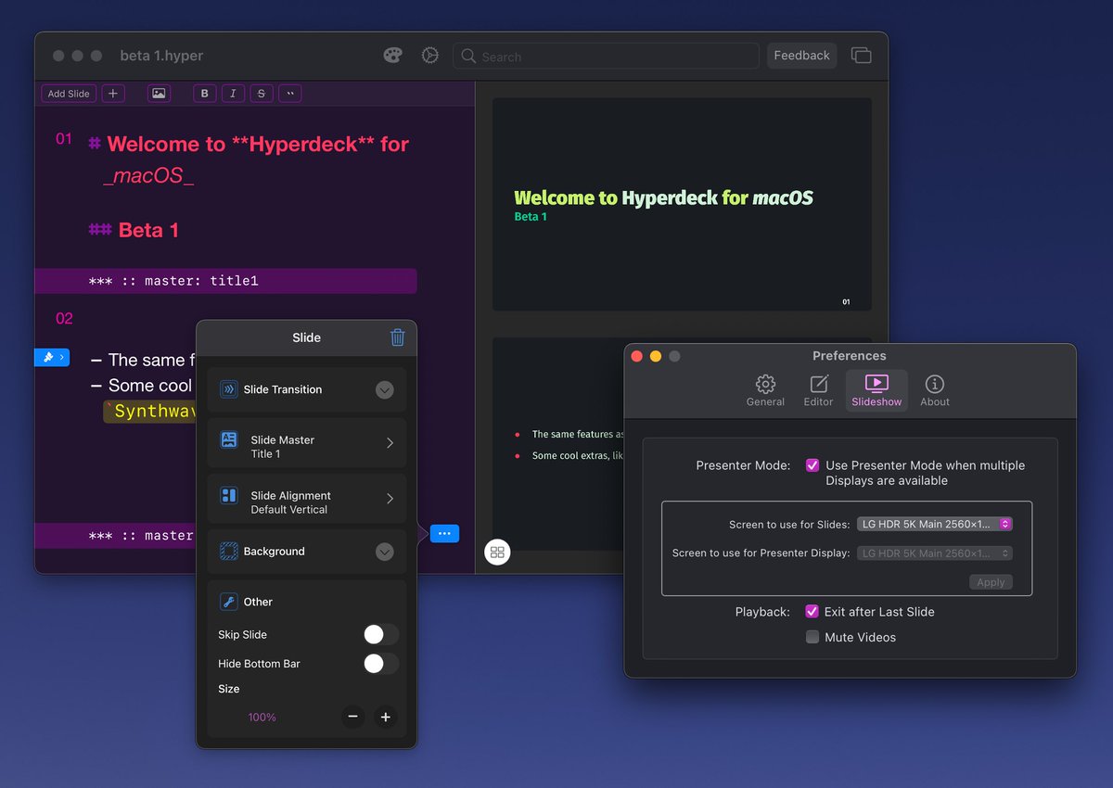The height and width of the screenshot is (788, 1113).
Task: Turn on Skip Slide switch
Action: [381, 634]
